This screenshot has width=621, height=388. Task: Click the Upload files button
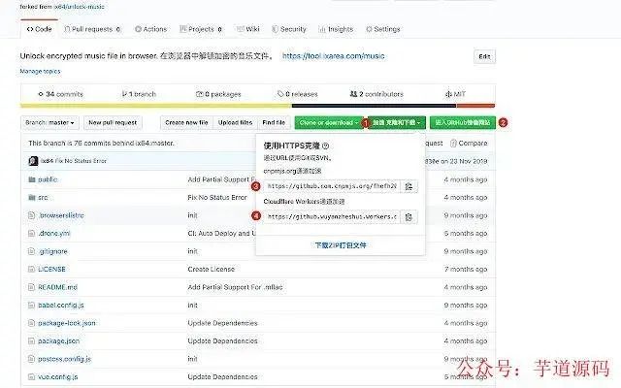pos(235,123)
